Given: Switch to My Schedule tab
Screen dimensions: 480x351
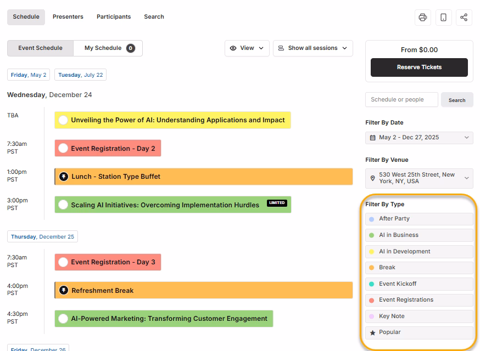Looking at the screenshot, I should pos(108,48).
